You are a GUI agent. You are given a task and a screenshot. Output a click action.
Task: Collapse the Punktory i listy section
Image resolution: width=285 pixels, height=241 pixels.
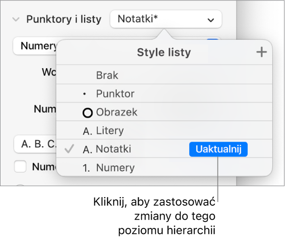16,19
